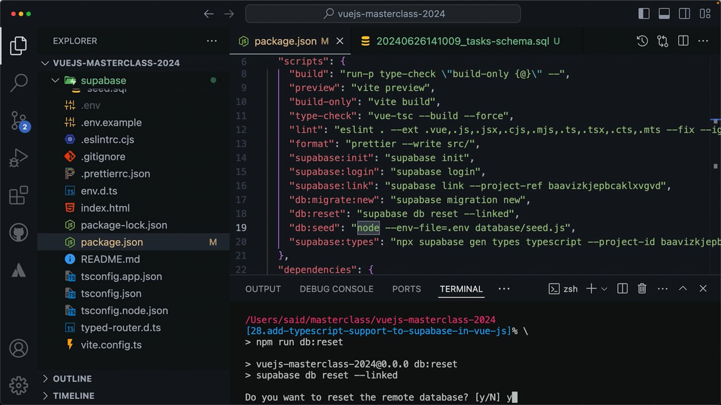721x405 pixels.
Task: Open the GitHub view in activity bar
Action: tap(19, 232)
